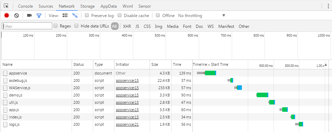Click Timeline – Start Time column header
The image size is (332, 132).
point(211,65)
